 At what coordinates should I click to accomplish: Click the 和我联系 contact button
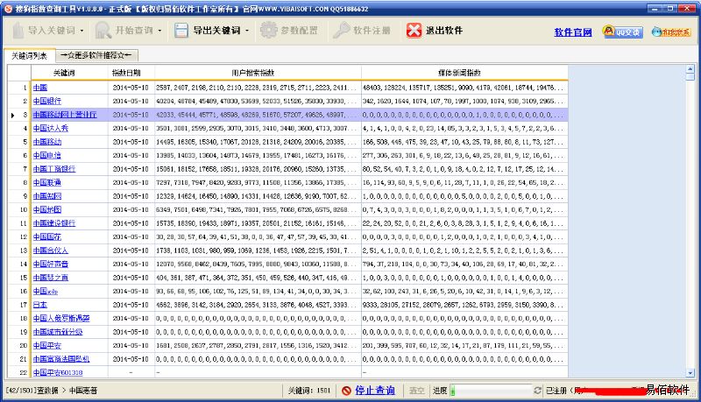coord(671,32)
